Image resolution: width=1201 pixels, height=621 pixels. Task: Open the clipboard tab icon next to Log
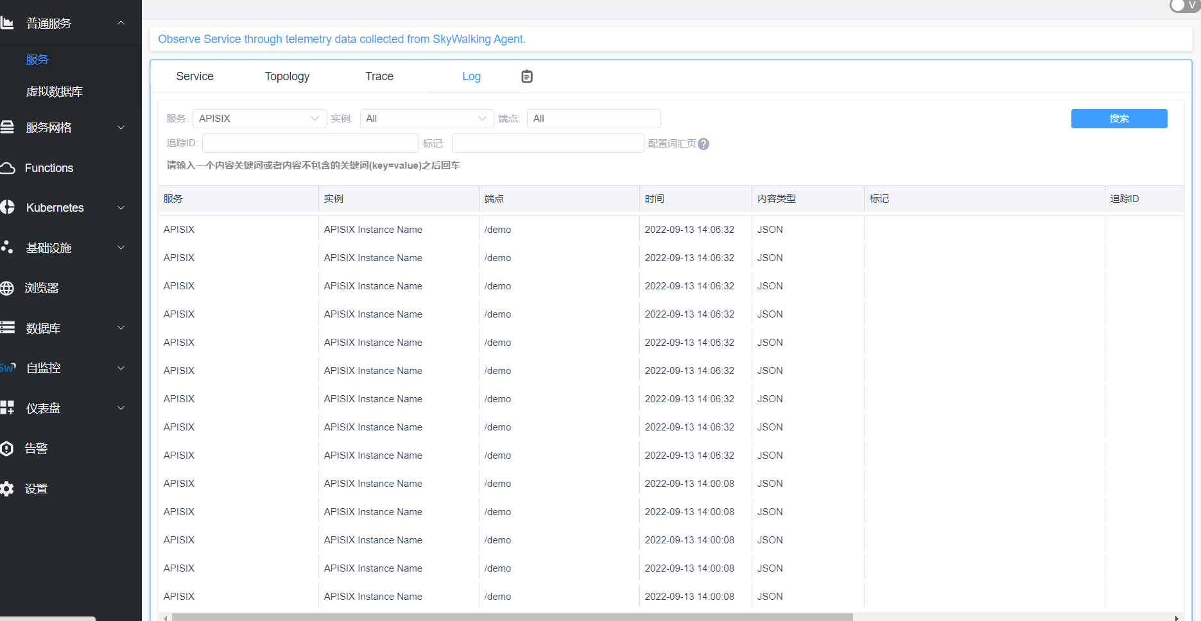pyautogui.click(x=527, y=76)
